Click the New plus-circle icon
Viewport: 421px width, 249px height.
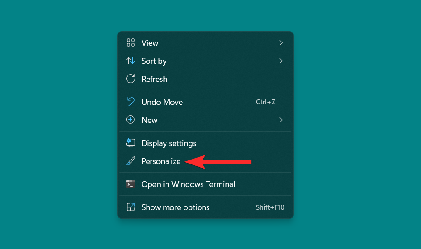click(x=131, y=120)
